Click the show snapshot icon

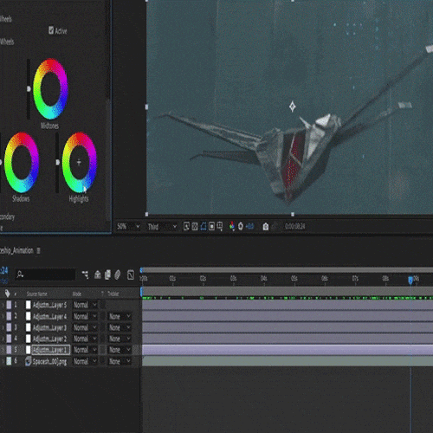coord(275,227)
